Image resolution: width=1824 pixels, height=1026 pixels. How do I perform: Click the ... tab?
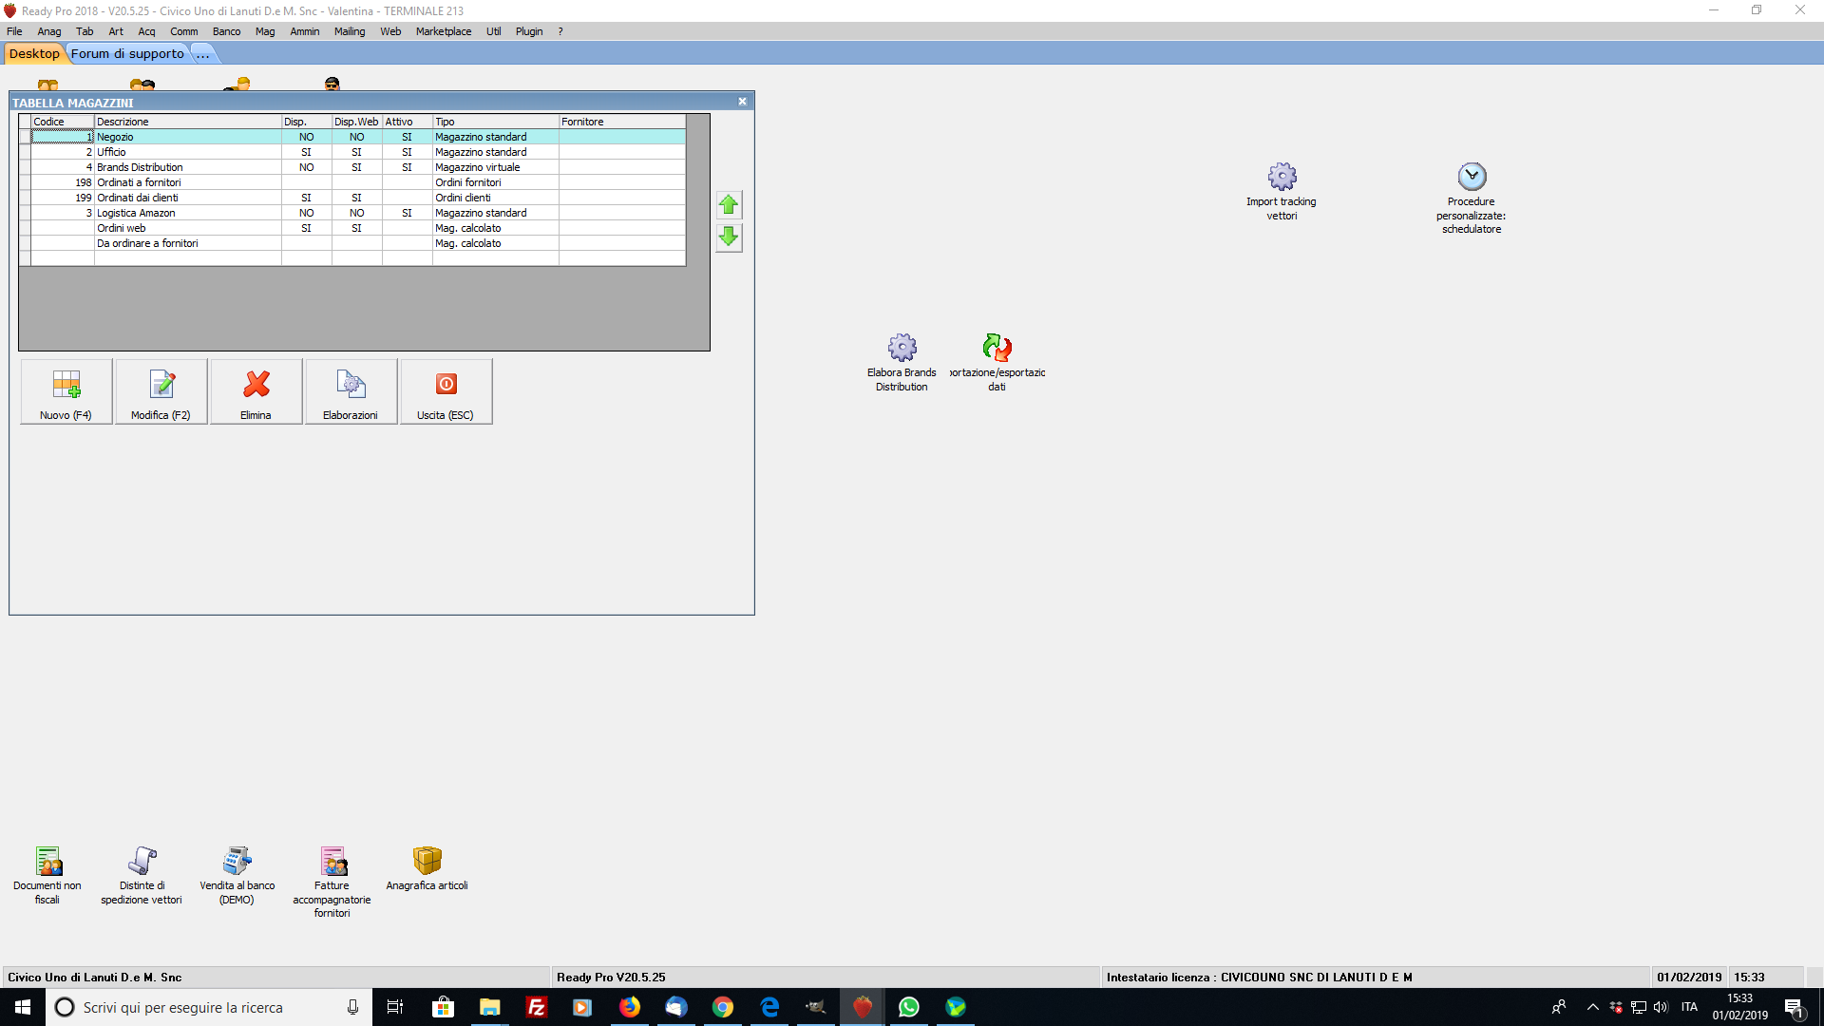(203, 53)
